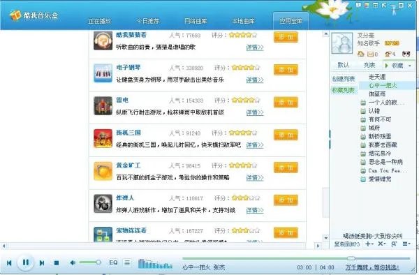The width and height of the screenshot is (419, 275).
Task: Click the diagonal arrow icon in title bar
Action: click(x=384, y=5)
